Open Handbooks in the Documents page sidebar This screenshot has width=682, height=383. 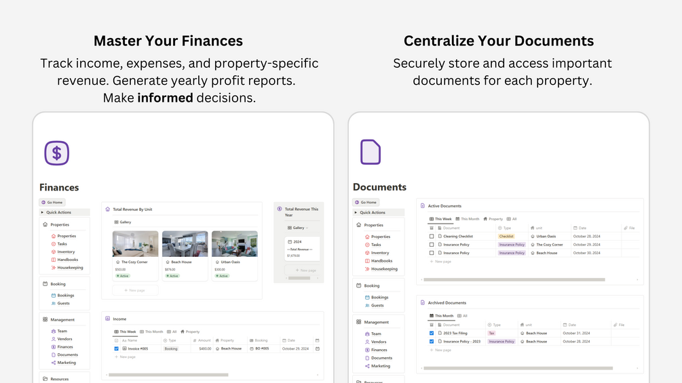(379, 261)
